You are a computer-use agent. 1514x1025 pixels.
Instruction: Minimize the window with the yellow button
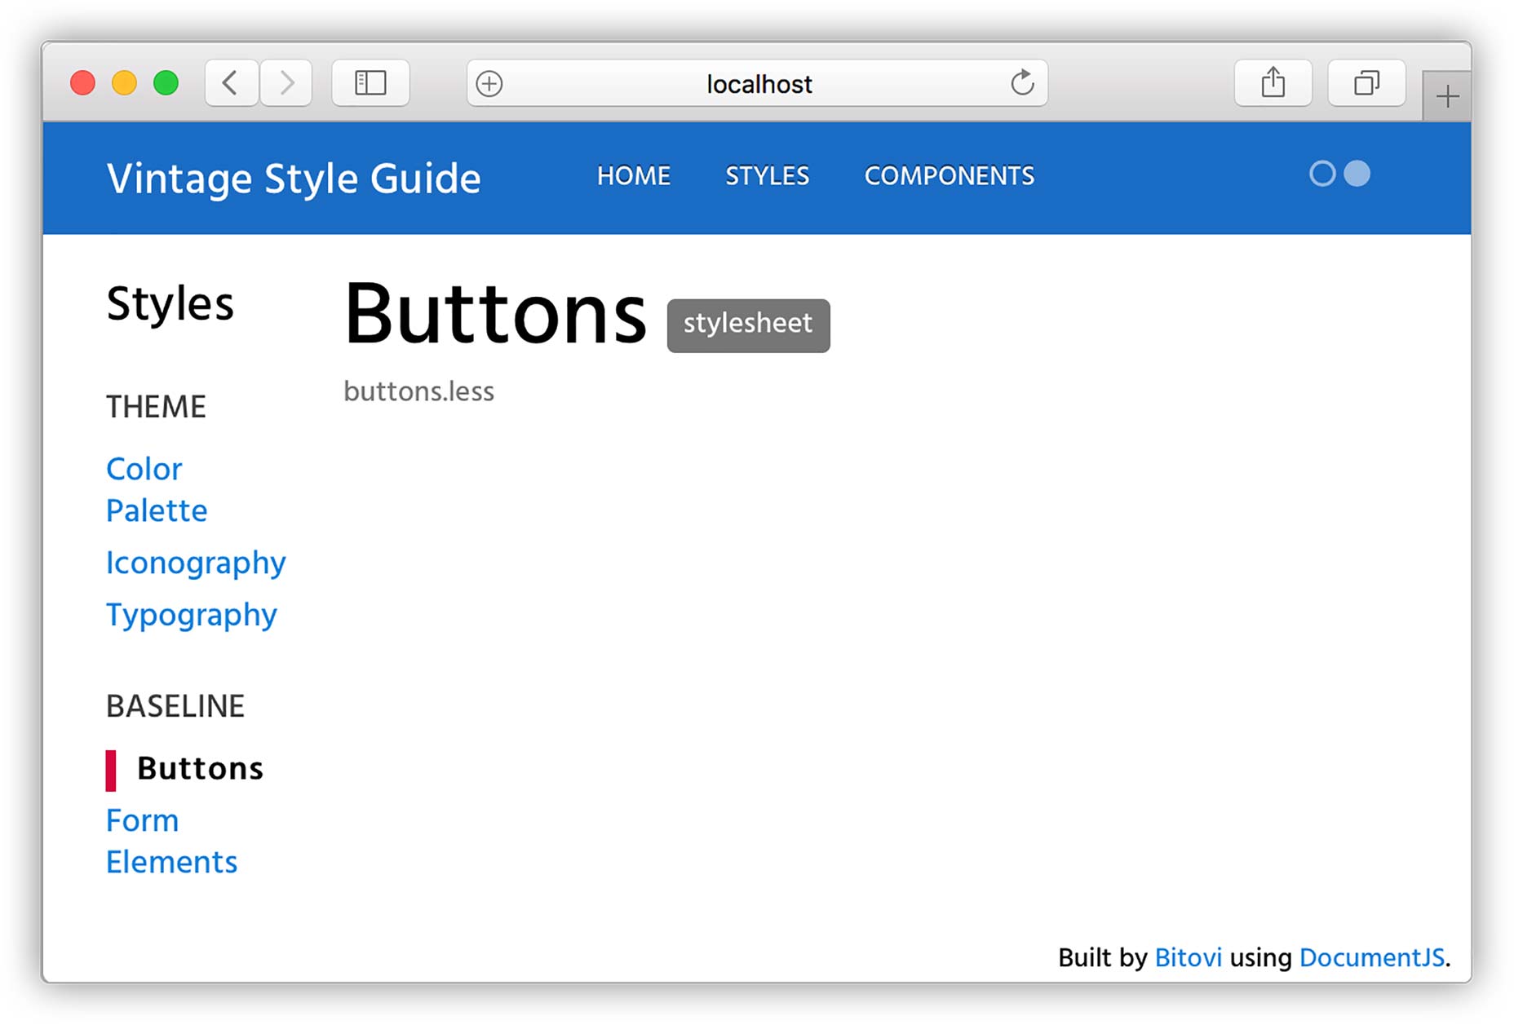pos(124,83)
